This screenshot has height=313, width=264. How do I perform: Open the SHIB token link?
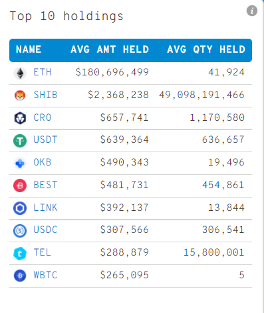[45, 95]
